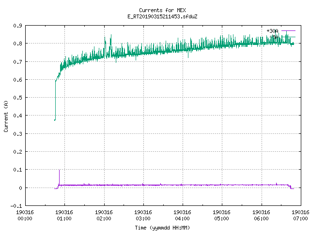
Task: Click the y-axis tick label 0.7
Action: click(17, 62)
